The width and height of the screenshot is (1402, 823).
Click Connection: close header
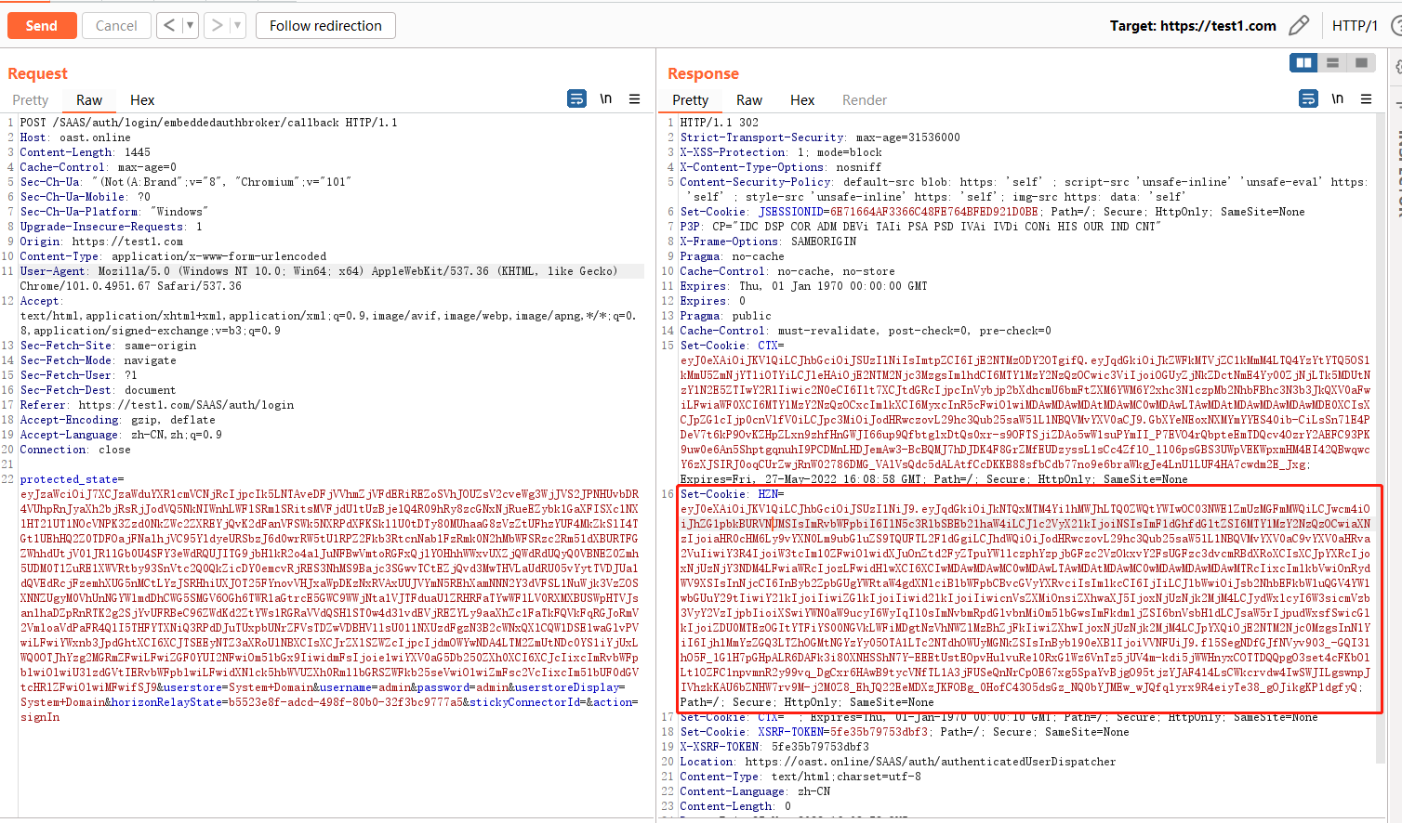pyautogui.click(x=75, y=450)
